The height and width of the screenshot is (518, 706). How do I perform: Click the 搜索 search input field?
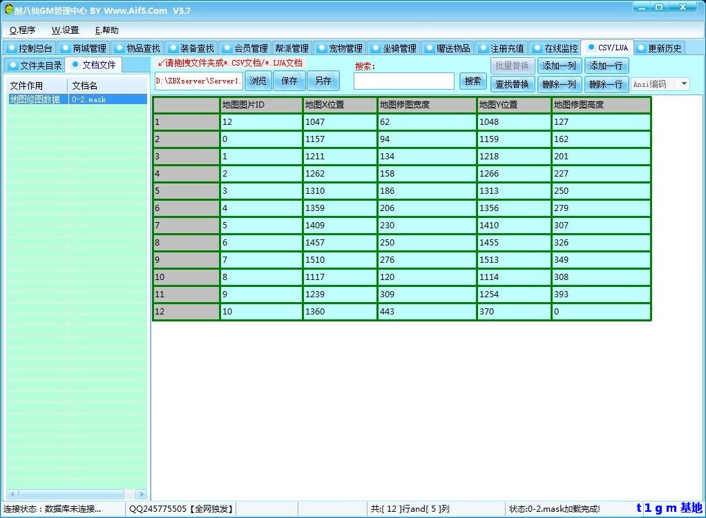click(403, 81)
